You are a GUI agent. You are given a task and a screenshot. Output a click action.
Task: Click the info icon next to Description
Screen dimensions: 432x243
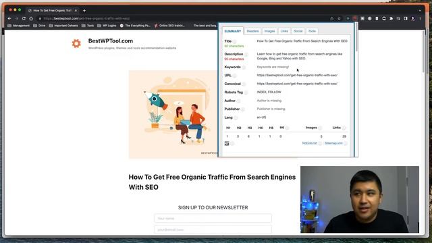click(x=246, y=54)
